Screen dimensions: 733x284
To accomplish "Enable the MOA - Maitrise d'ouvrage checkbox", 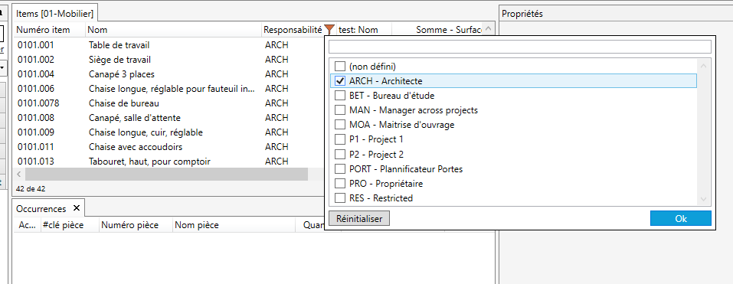I will (x=340, y=125).
